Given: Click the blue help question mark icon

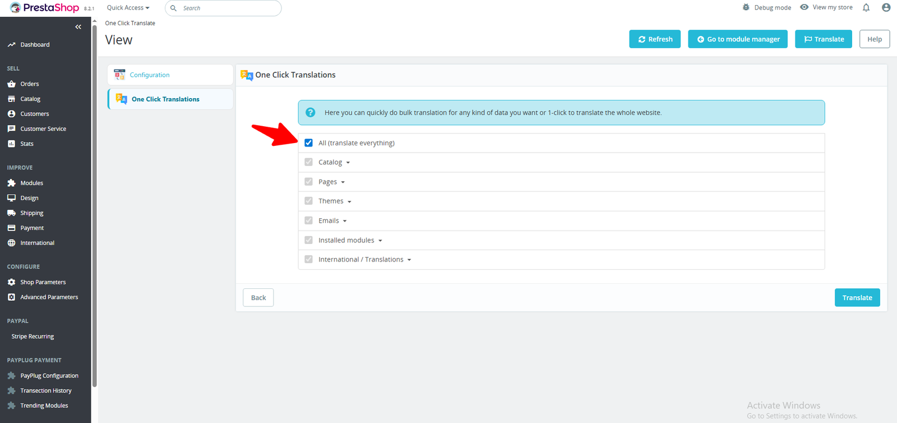Looking at the screenshot, I should coord(310,113).
